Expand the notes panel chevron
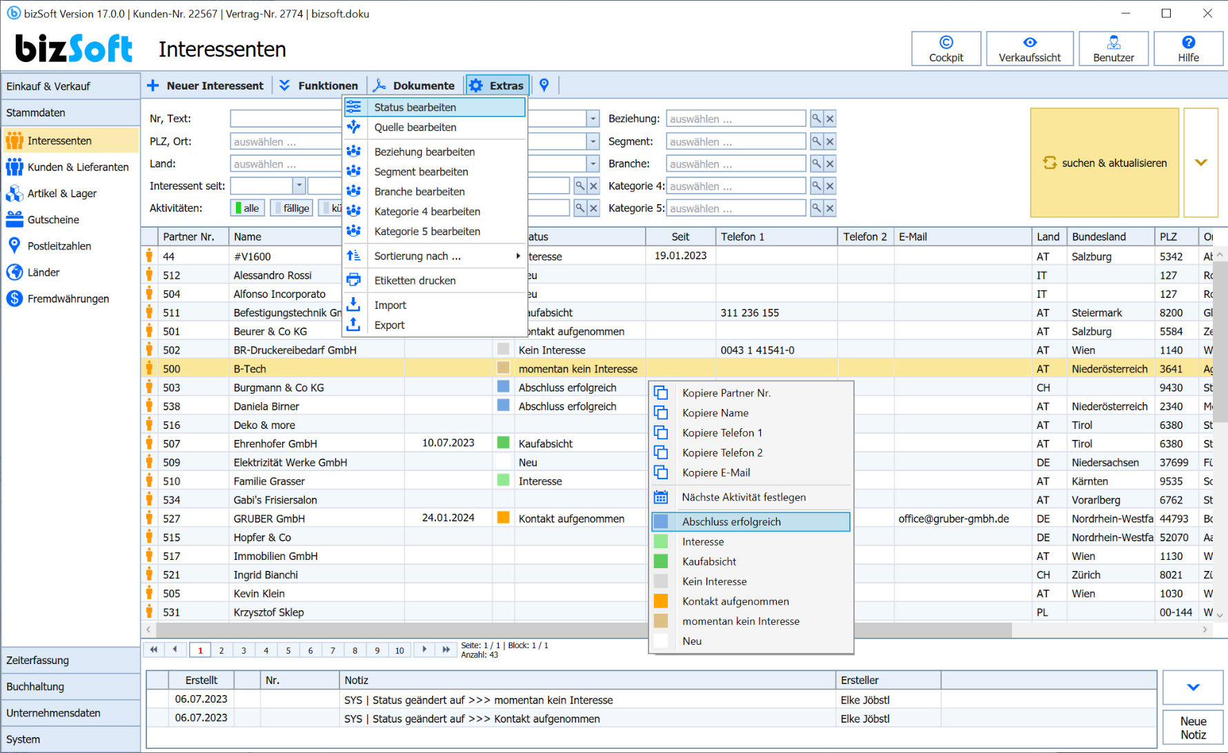The width and height of the screenshot is (1228, 753). (x=1193, y=687)
